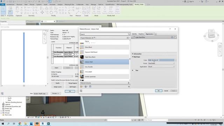Select the Rotate tool in the Modify ribbon panel
Image resolution: width=224 pixels, height=126 pixels.
[x=51, y=13]
